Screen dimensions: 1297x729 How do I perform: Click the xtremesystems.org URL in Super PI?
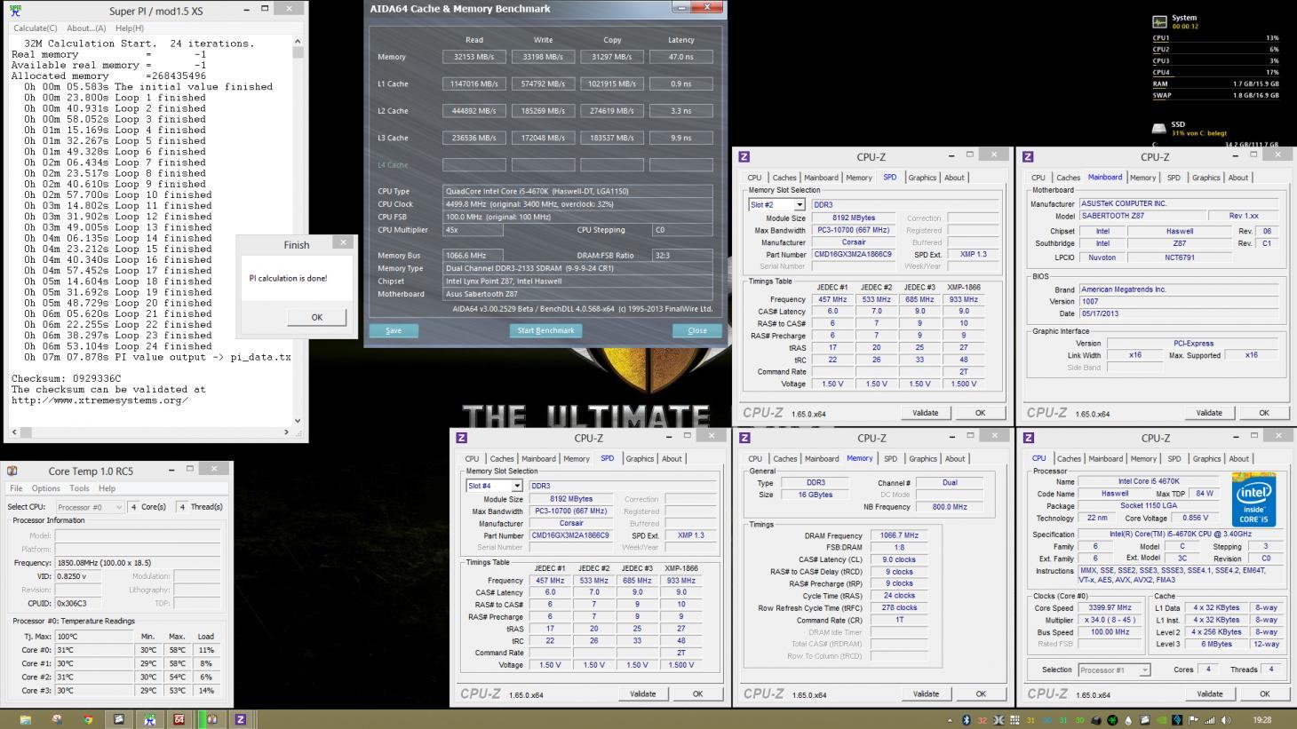(99, 400)
